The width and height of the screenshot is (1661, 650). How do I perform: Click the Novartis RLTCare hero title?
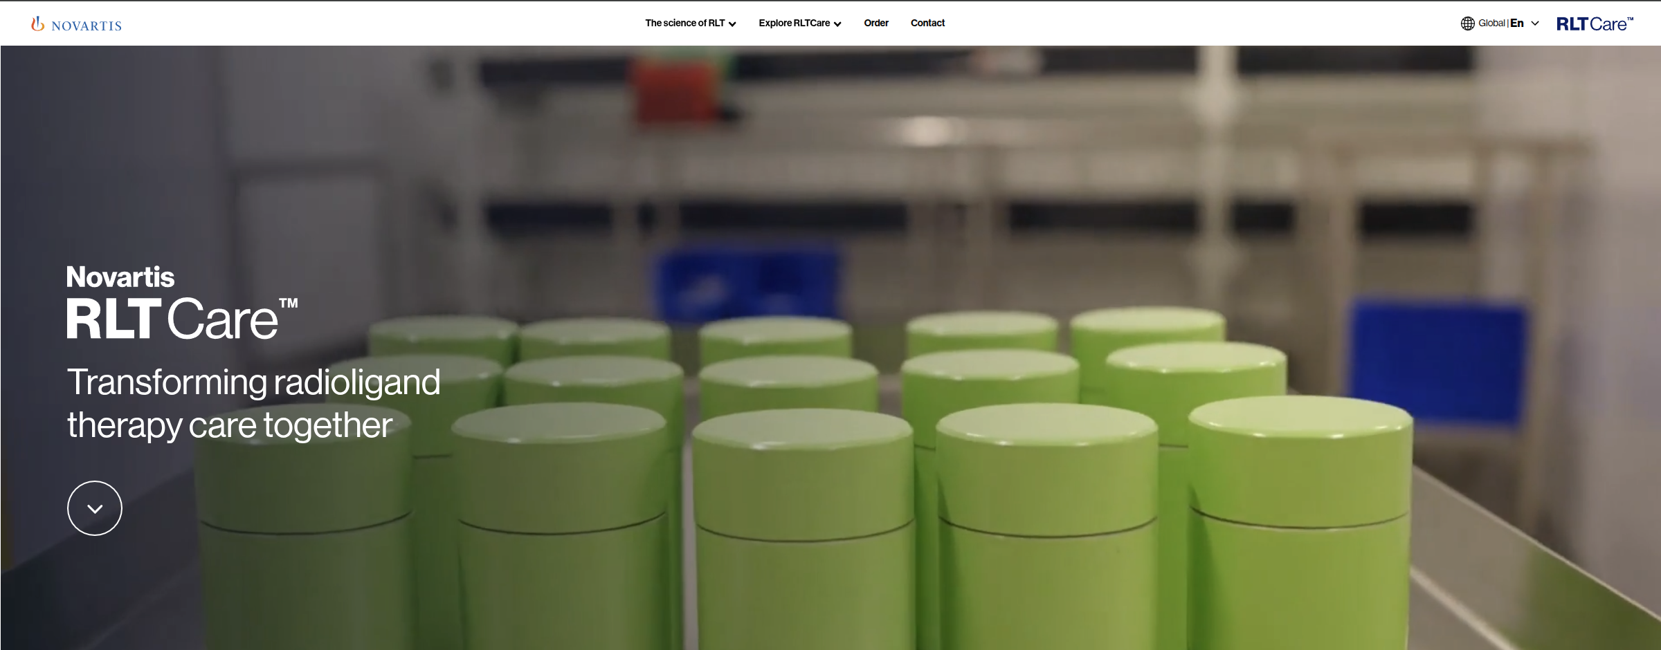(182, 303)
